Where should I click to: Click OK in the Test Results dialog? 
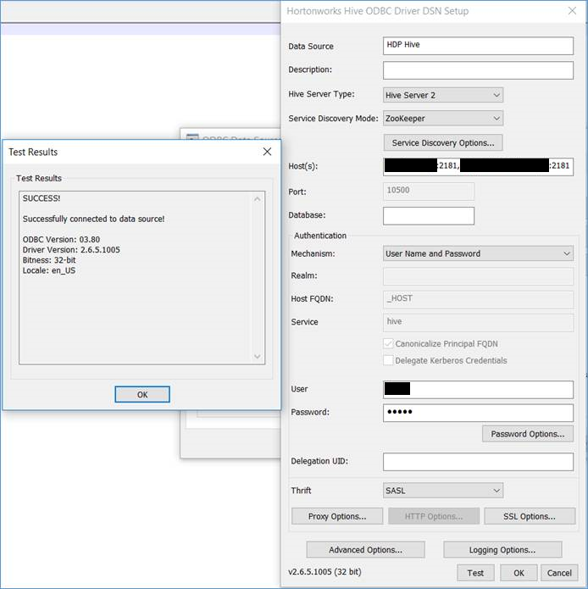[142, 394]
